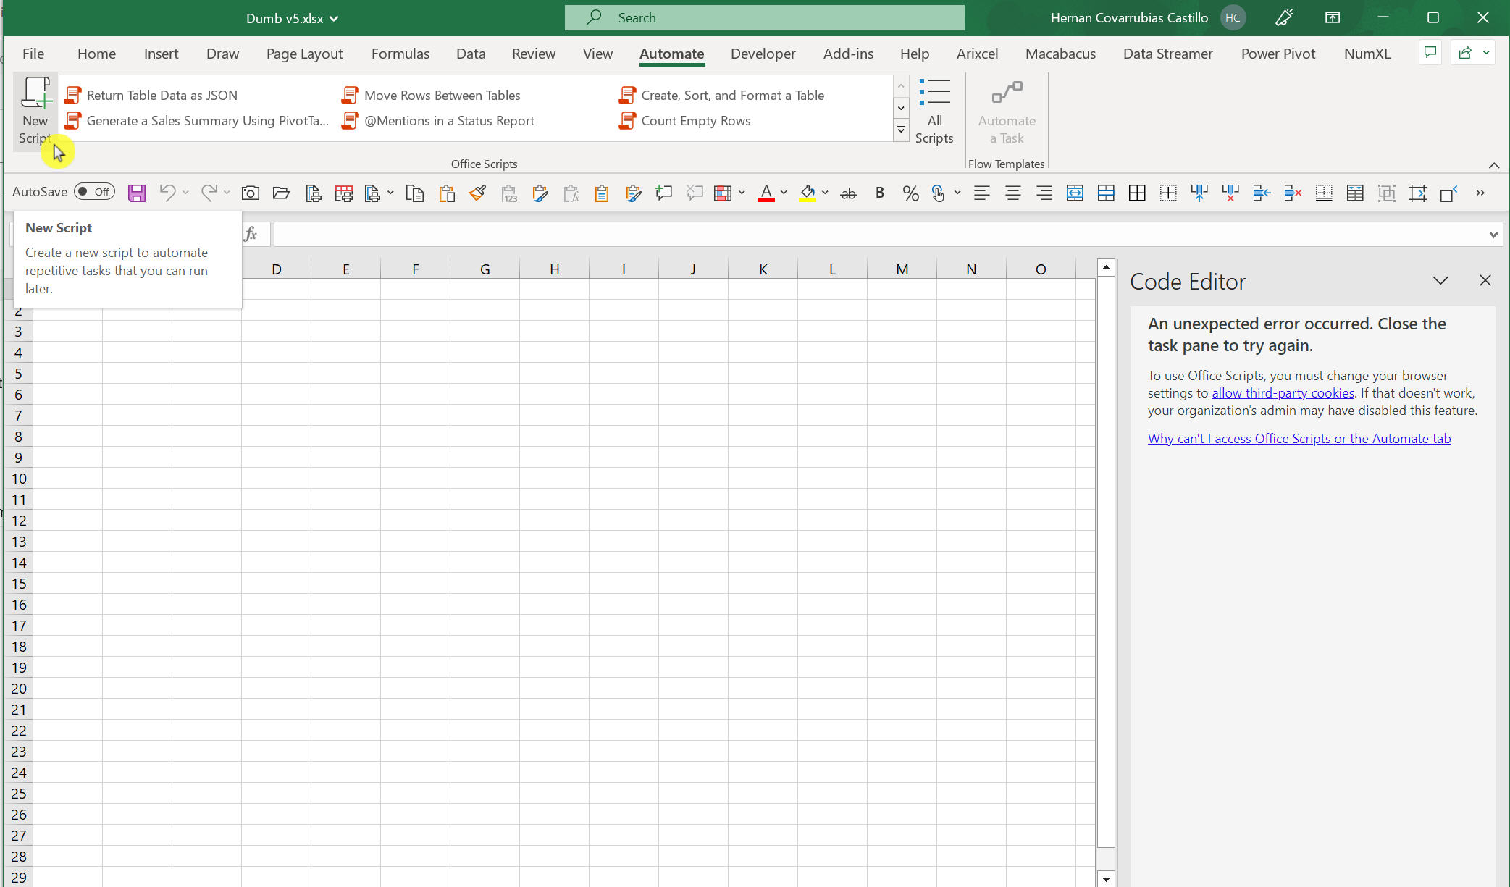Click the New Script button
The width and height of the screenshot is (1510, 887).
(35, 111)
